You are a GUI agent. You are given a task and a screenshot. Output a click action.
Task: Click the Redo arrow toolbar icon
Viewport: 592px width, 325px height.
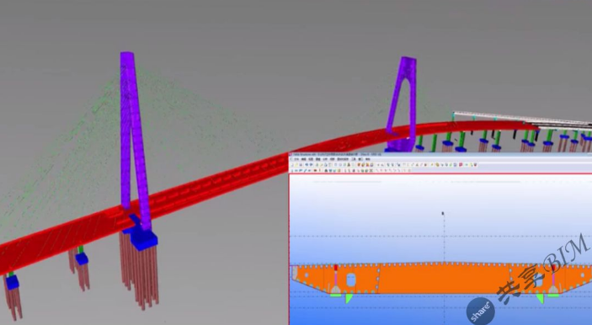(x=311, y=164)
